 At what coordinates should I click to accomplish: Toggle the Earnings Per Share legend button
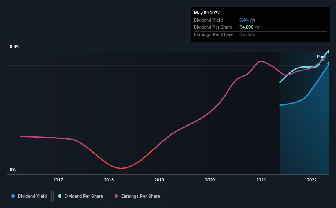137,196
